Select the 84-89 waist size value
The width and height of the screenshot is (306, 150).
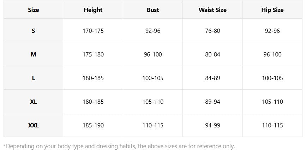click(x=212, y=78)
